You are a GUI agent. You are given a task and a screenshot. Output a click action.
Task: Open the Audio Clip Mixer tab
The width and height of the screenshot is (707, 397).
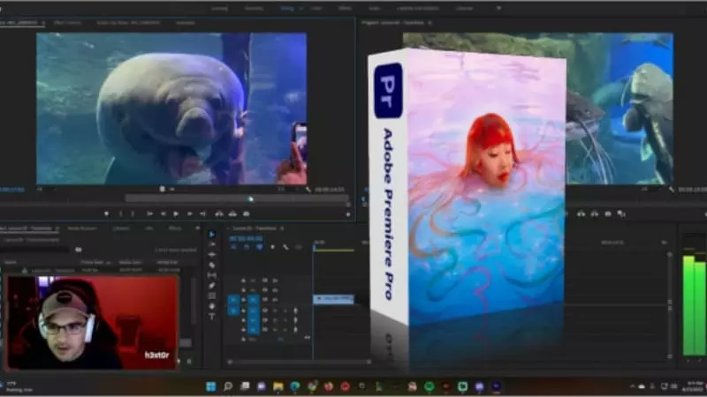(x=128, y=23)
